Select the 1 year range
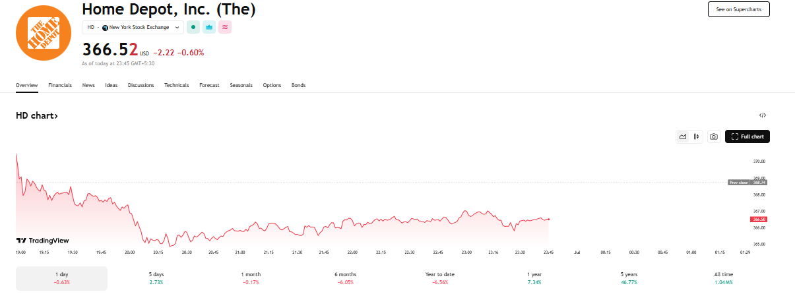Viewport: 795px width, 294px height. coord(534,278)
